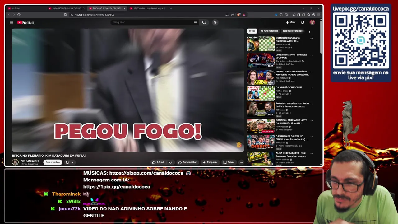Open O CAMPEÃO CHEGOU thumbnail
The height and width of the screenshot is (224, 398).
[x=261, y=94]
